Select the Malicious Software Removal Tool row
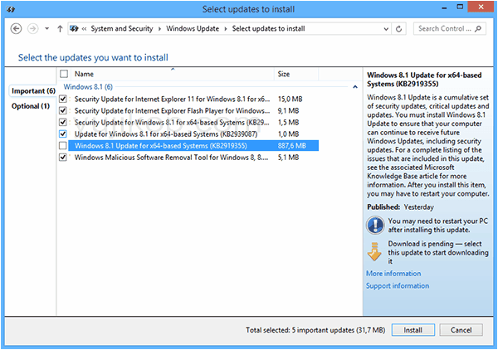This screenshot has width=498, height=350. (193, 158)
